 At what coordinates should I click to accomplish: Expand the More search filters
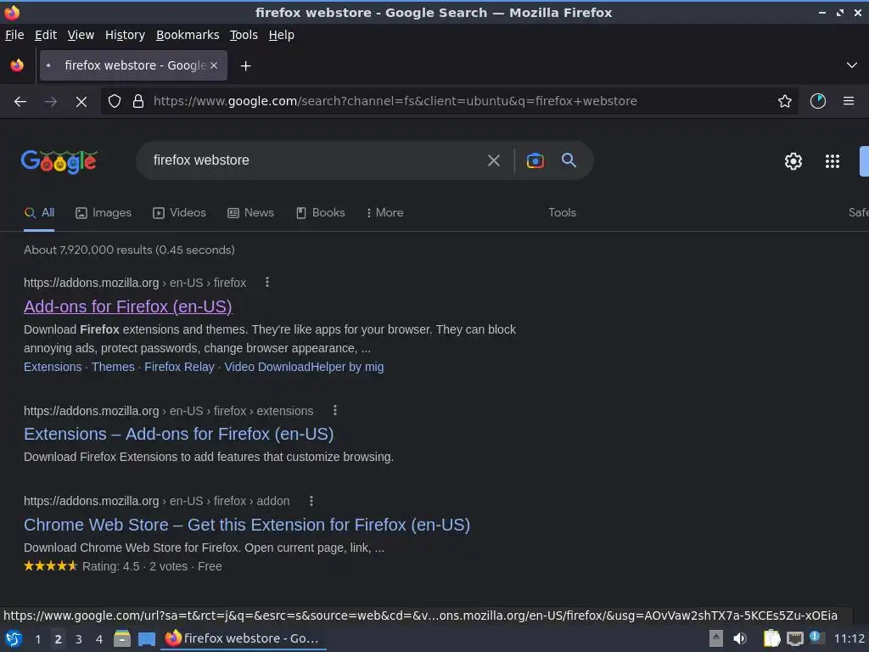coord(384,213)
